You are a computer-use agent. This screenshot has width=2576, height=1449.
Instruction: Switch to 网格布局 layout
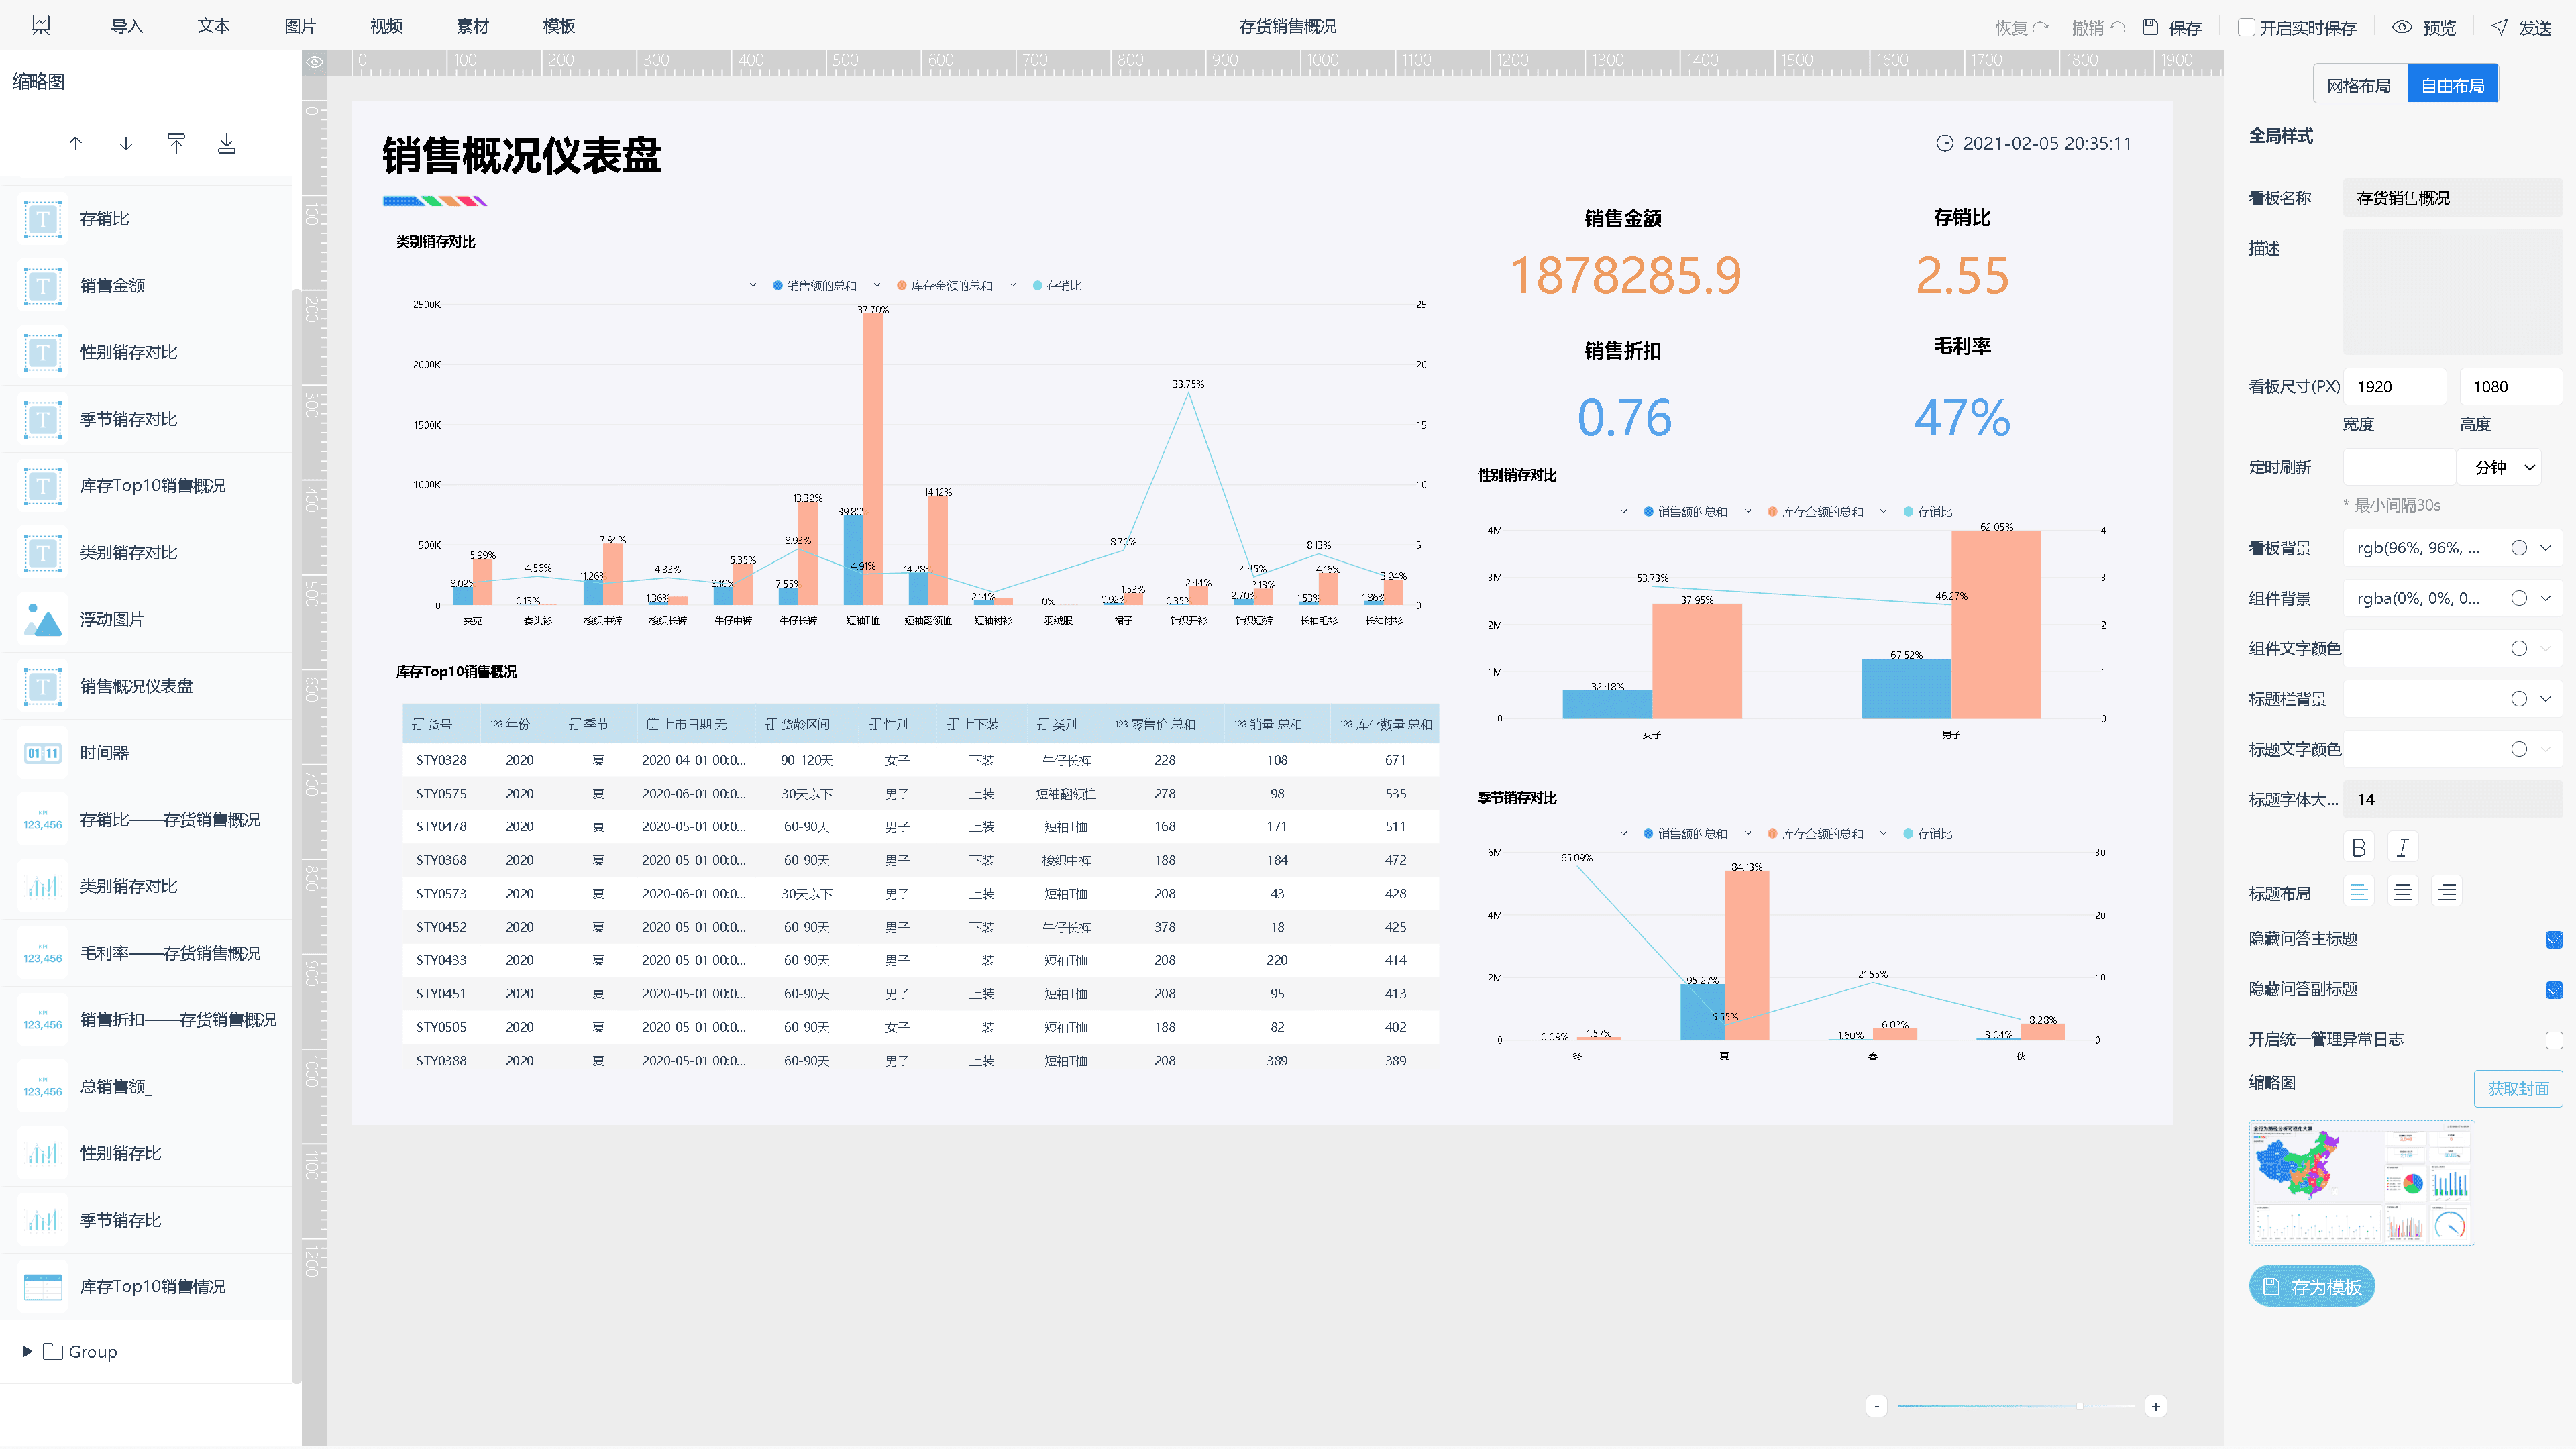2359,85
